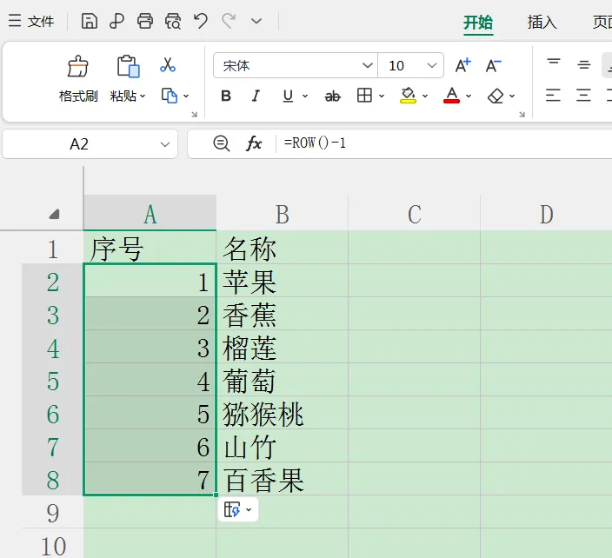Undo the last action

pyautogui.click(x=201, y=21)
